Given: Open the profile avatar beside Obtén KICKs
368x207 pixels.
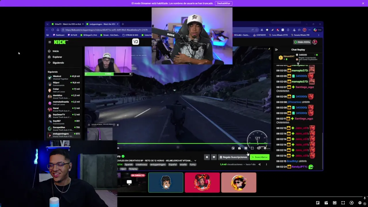Looking at the screenshot, I should point(315,42).
